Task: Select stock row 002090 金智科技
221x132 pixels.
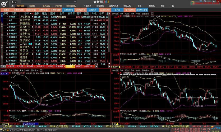Action: pyautogui.click(x=55, y=34)
